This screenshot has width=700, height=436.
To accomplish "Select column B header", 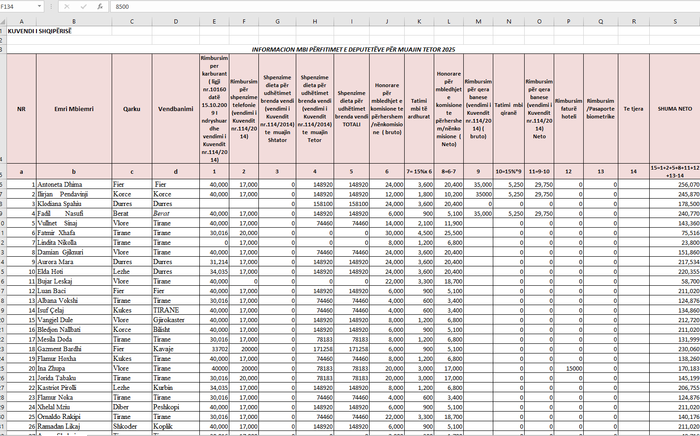I will (74, 22).
